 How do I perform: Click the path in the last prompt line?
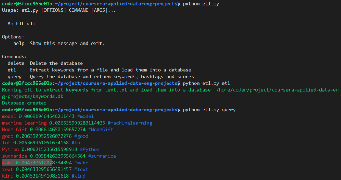click(116, 110)
